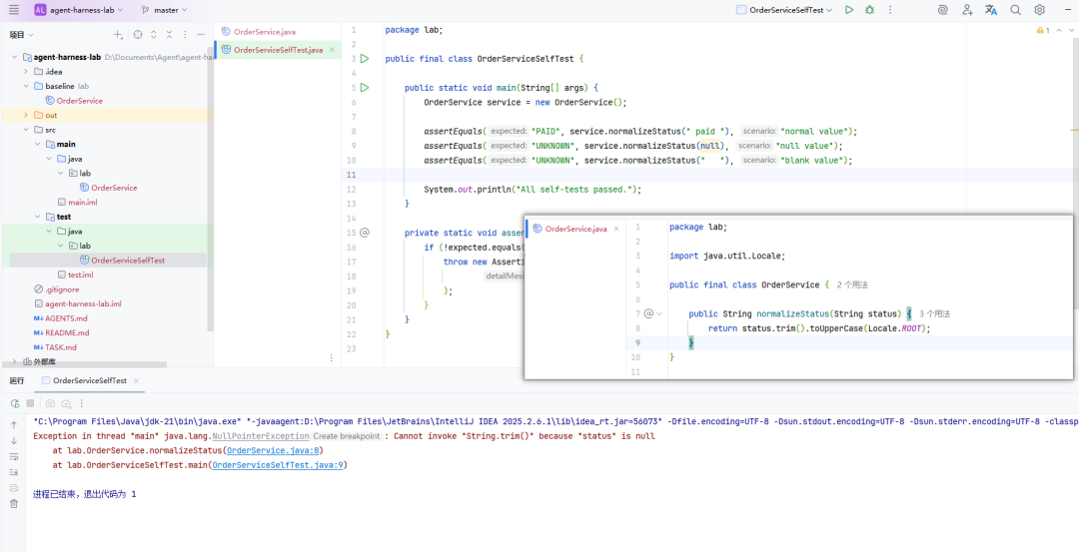Click the warning indicator showing 1 problem
1079x552 pixels.
coord(1043,30)
